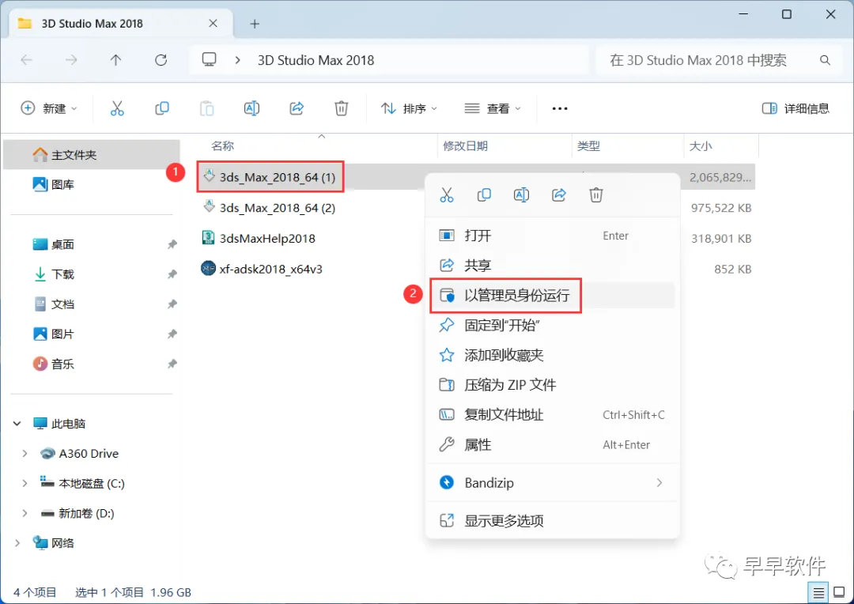Choose 复制文件地址
This screenshot has width=854, height=604.
coord(552,415)
